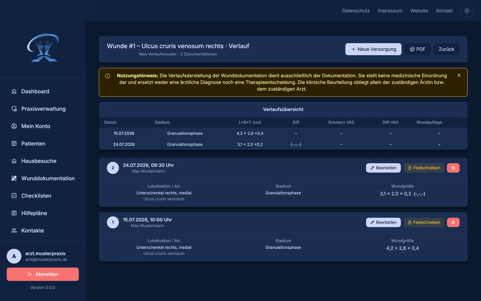Click the Mein Konto user icon
Screen dimensions: 481x301
(x=14, y=126)
